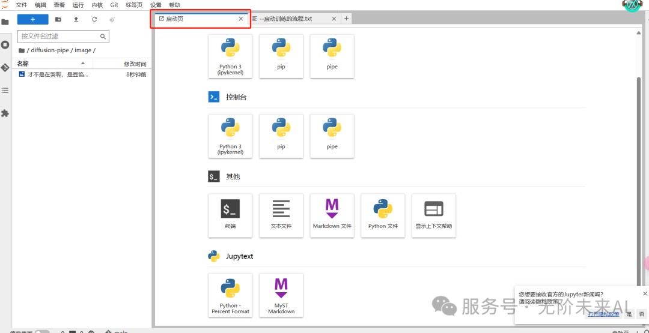The image size is (649, 333).
Task: Open the 内核 menu
Action: point(97,5)
